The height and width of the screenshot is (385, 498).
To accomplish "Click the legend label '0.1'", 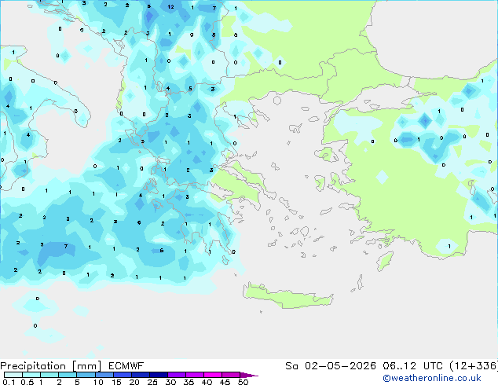I will tap(9, 382).
